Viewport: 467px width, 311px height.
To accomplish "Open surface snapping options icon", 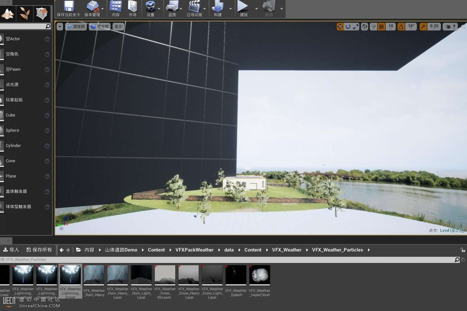I will click(x=374, y=27).
